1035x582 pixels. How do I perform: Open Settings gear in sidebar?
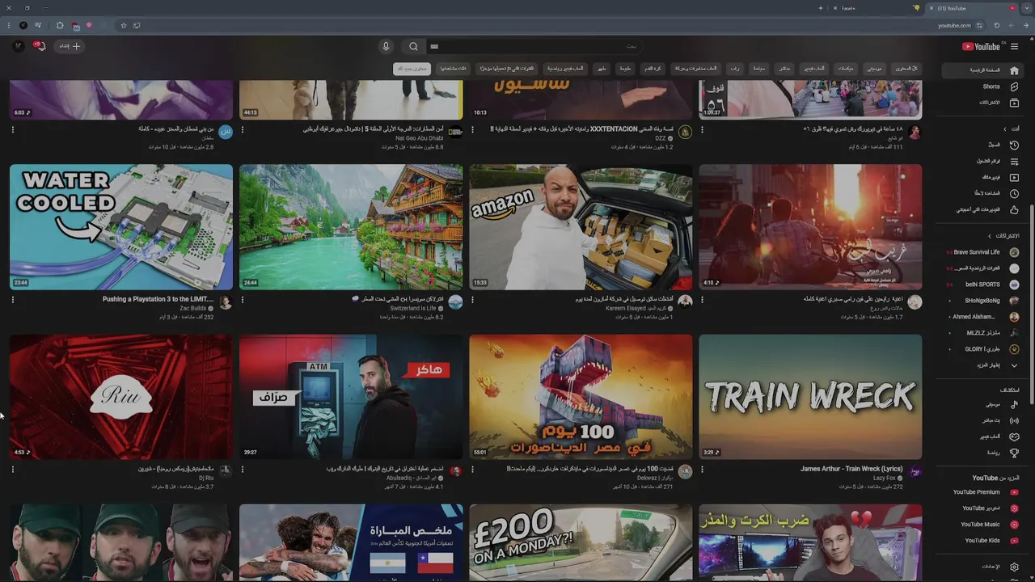tap(1014, 567)
